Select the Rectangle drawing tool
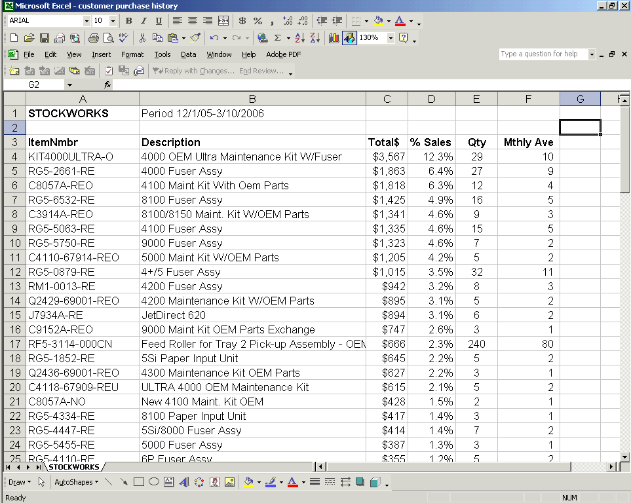Screen dimensions: 631x503 point(139,482)
